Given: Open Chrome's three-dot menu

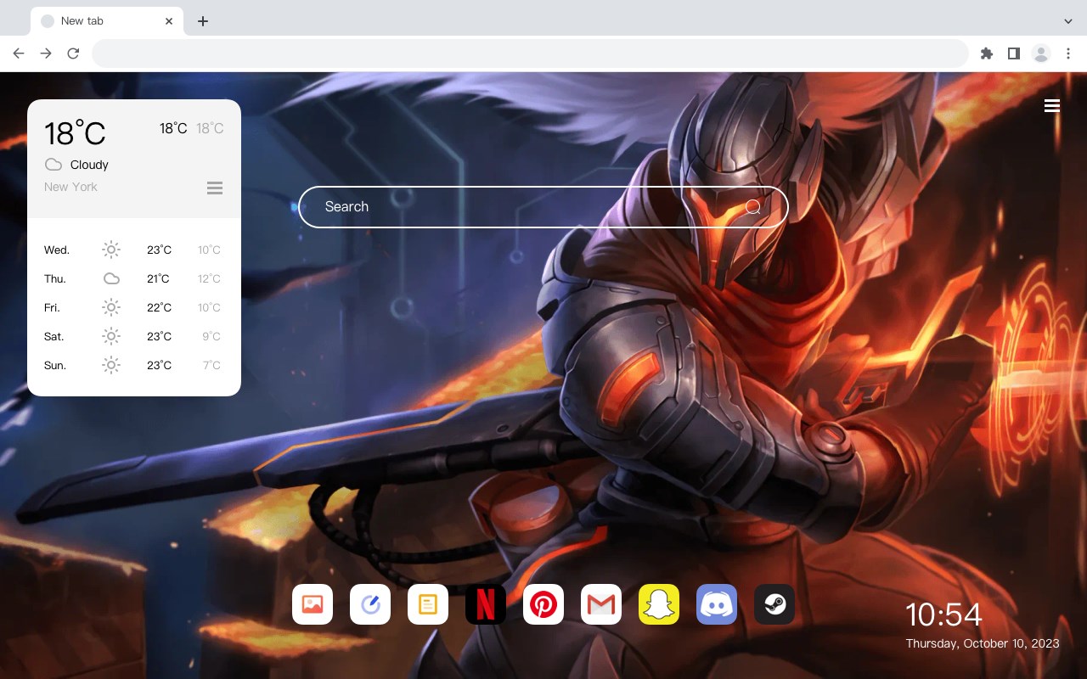Looking at the screenshot, I should pyautogui.click(x=1068, y=53).
